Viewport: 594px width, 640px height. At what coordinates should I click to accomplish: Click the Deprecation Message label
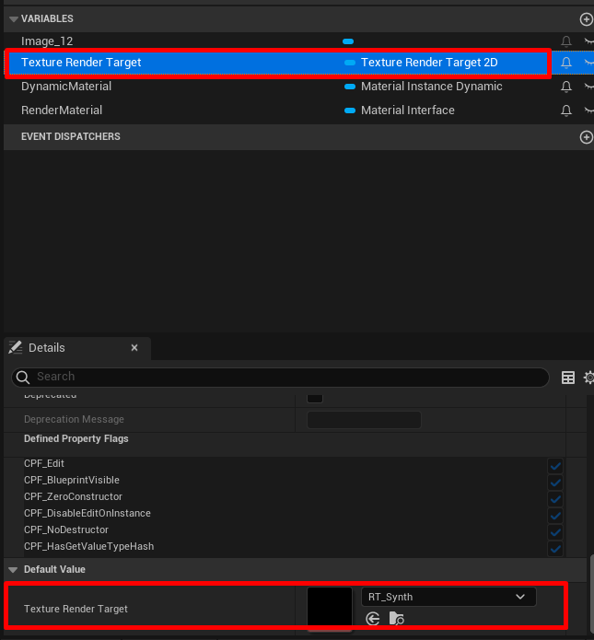click(x=74, y=420)
